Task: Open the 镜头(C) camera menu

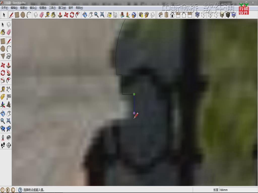Action: (33, 8)
